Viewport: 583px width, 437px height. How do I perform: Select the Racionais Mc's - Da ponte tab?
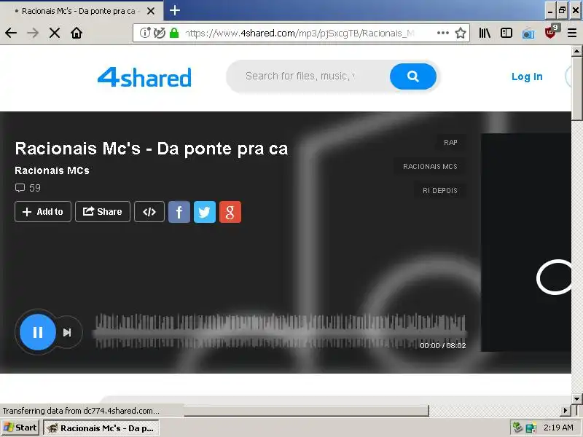click(78, 11)
